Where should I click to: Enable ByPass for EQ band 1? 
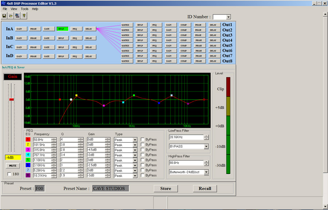(143, 140)
